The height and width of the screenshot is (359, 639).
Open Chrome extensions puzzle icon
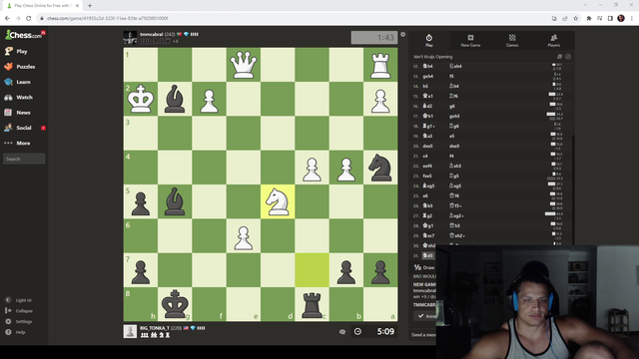(589, 18)
